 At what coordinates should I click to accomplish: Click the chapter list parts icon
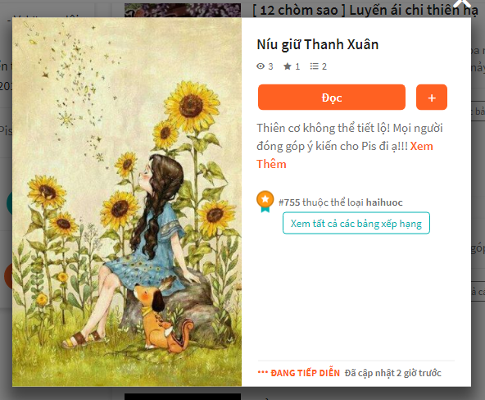(x=315, y=66)
